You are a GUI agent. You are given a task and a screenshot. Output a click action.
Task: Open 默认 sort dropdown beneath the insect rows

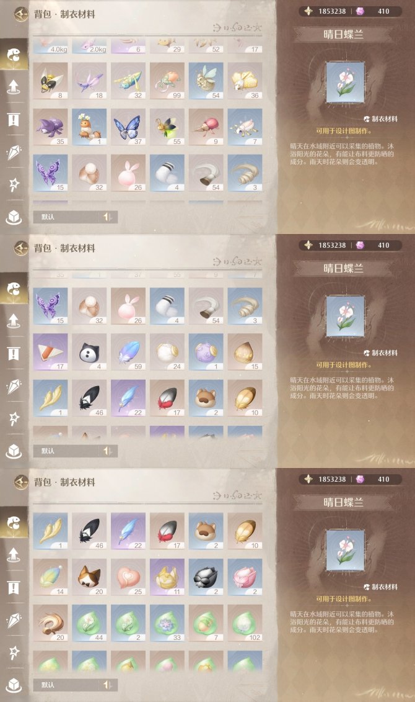pos(76,217)
